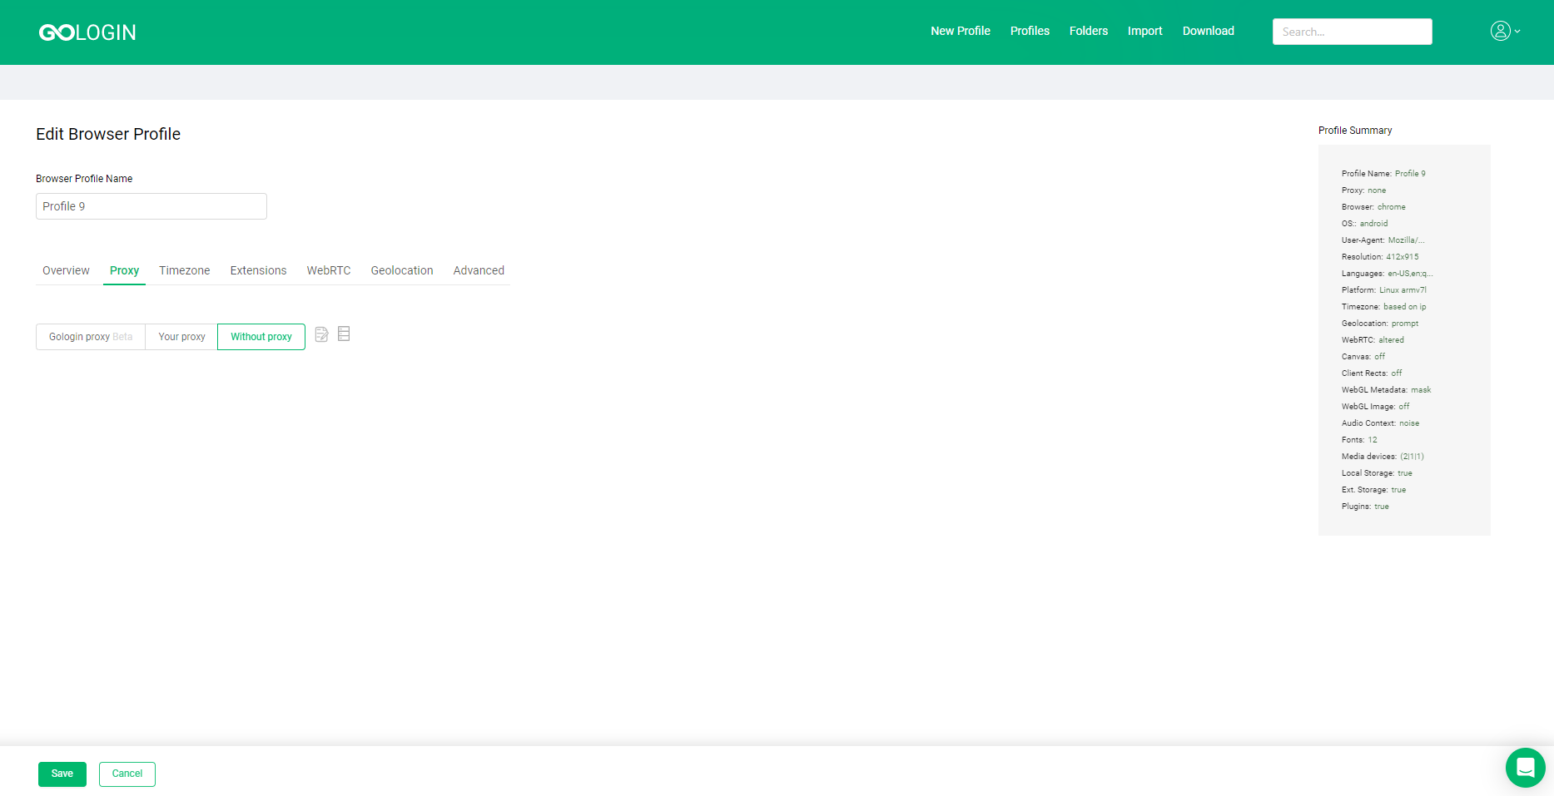Expand the account menu chevron

click(1517, 32)
